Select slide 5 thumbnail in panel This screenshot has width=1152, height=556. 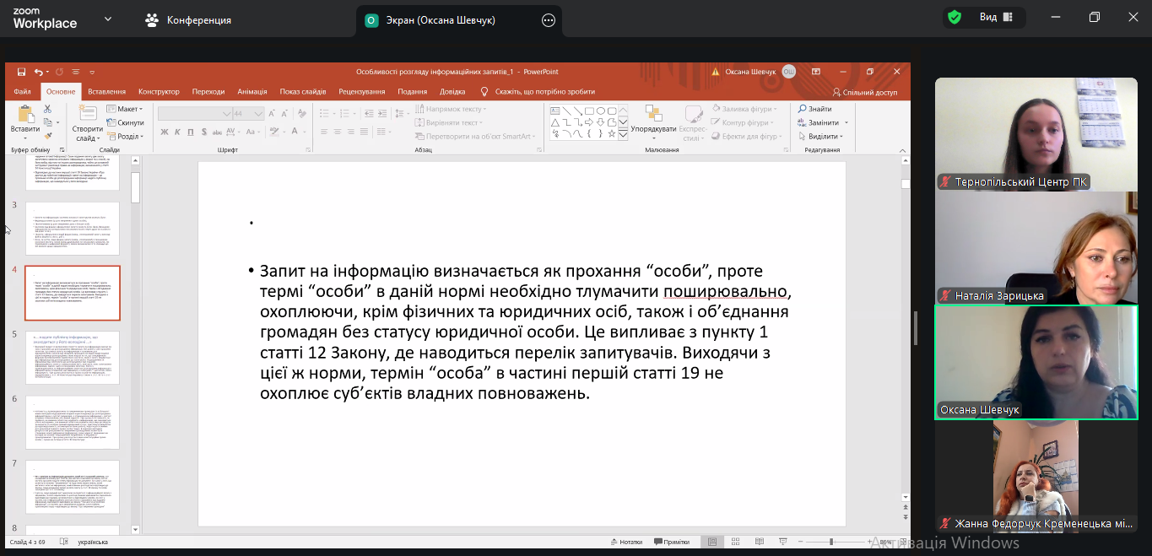pyautogui.click(x=73, y=358)
